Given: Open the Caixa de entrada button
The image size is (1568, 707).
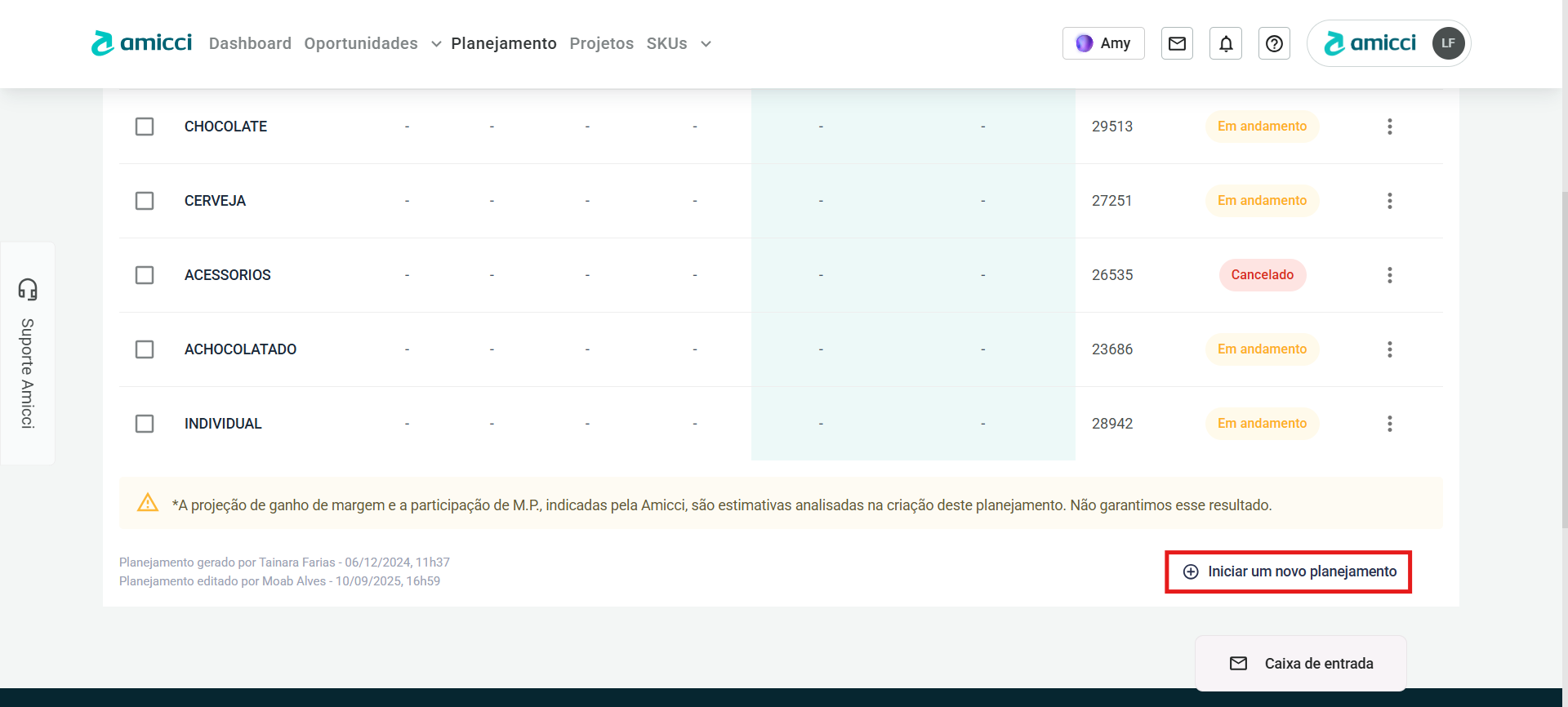Looking at the screenshot, I should coord(1301,664).
